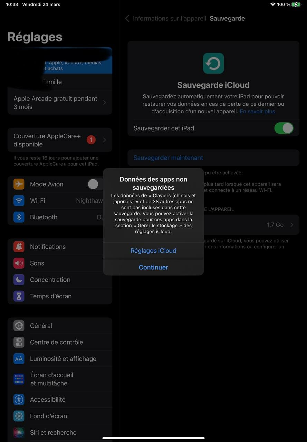Tap the Mode Avion airplane icon
This screenshot has height=442, width=307.
pyautogui.click(x=19, y=184)
